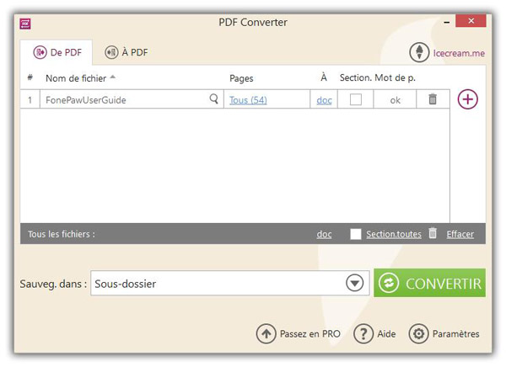Change doc format for FonePawUserGuide row
Viewport: 506px width, 367px height.
(324, 100)
